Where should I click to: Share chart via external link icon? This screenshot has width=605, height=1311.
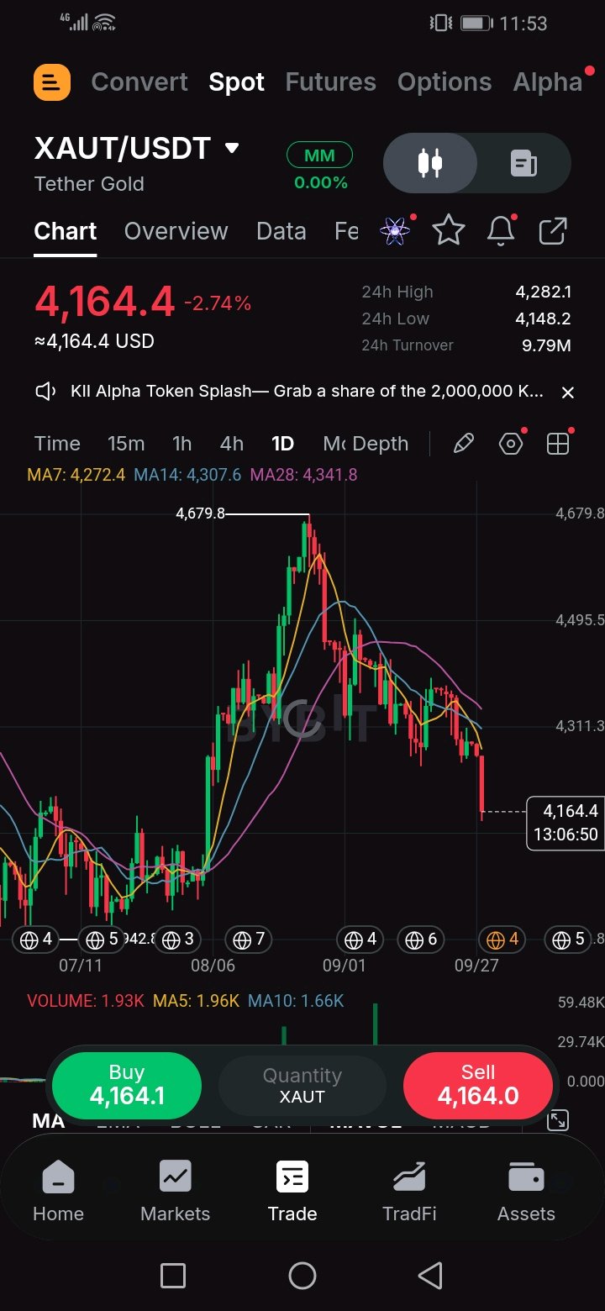coord(552,230)
